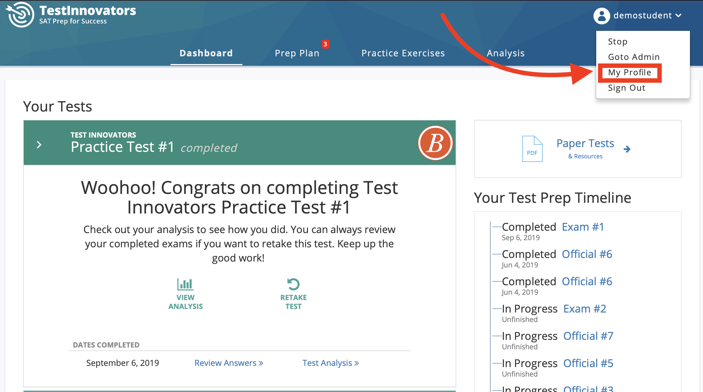The width and height of the screenshot is (703, 392).
Task: Open the Test Analysis link
Action: click(x=330, y=363)
